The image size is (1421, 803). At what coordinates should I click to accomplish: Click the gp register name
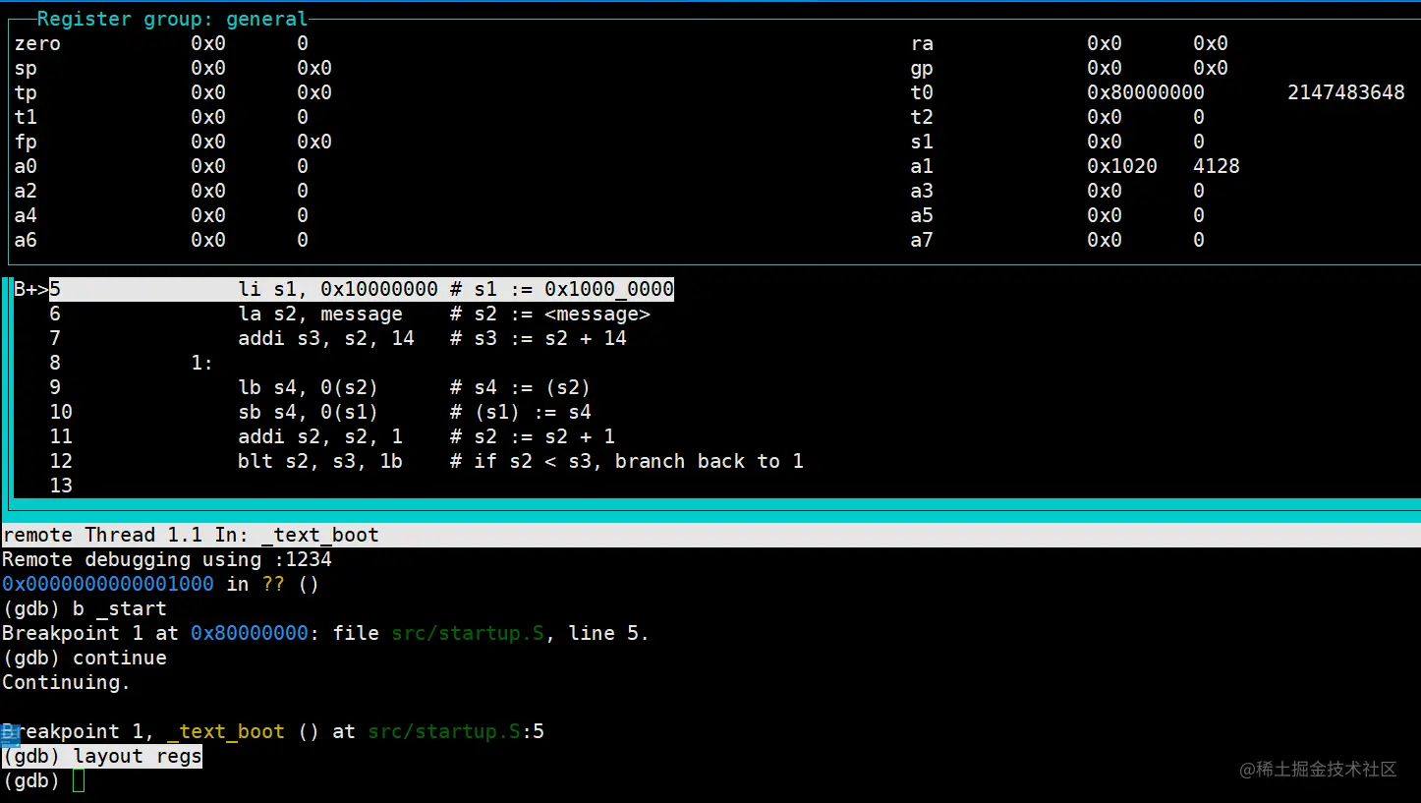click(x=922, y=68)
